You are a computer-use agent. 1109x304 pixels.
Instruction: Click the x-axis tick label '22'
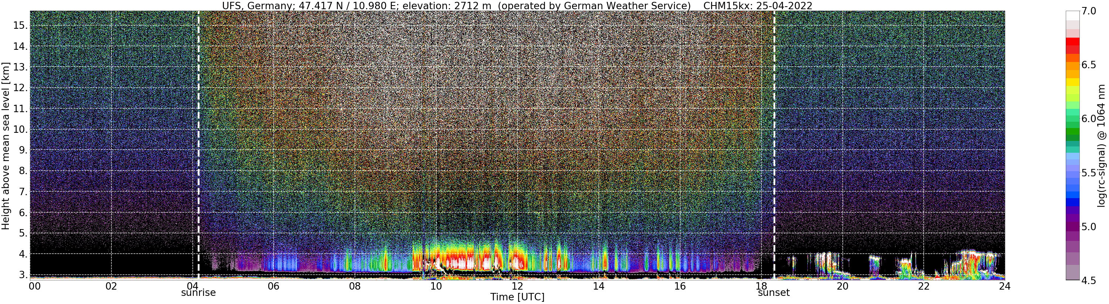[x=923, y=286]
